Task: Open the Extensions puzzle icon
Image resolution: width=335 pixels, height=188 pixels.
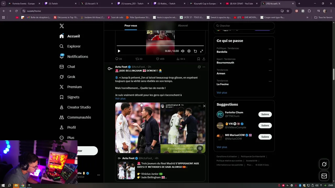Action: [x=309, y=11]
